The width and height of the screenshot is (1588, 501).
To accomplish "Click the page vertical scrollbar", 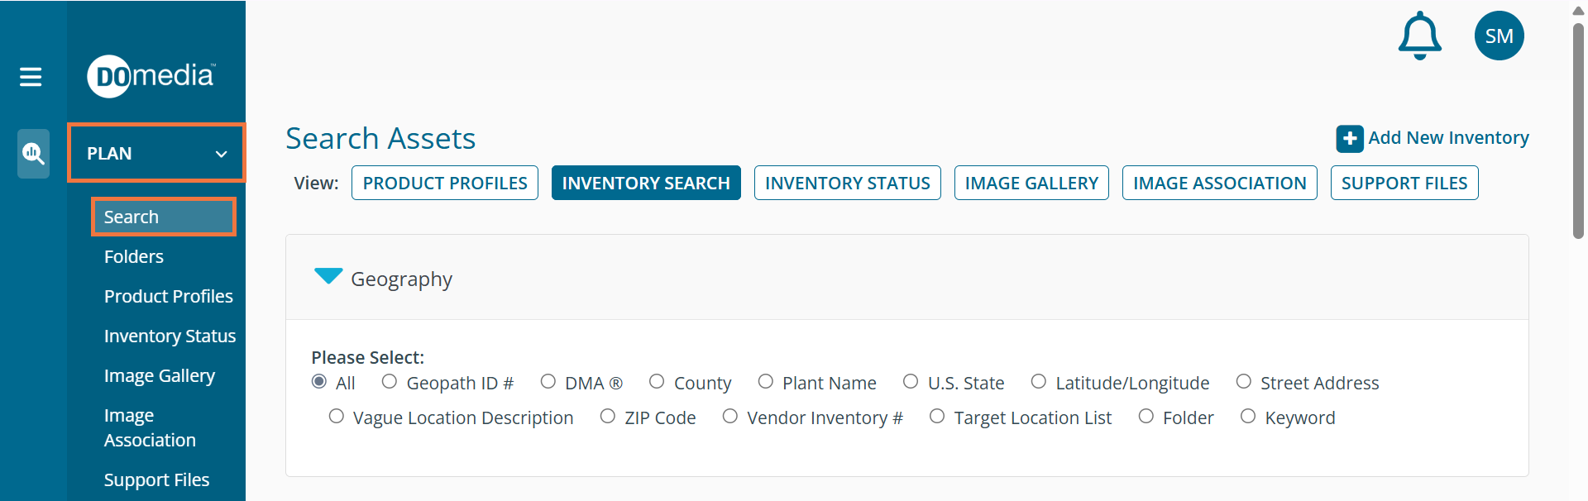I will point(1578,132).
